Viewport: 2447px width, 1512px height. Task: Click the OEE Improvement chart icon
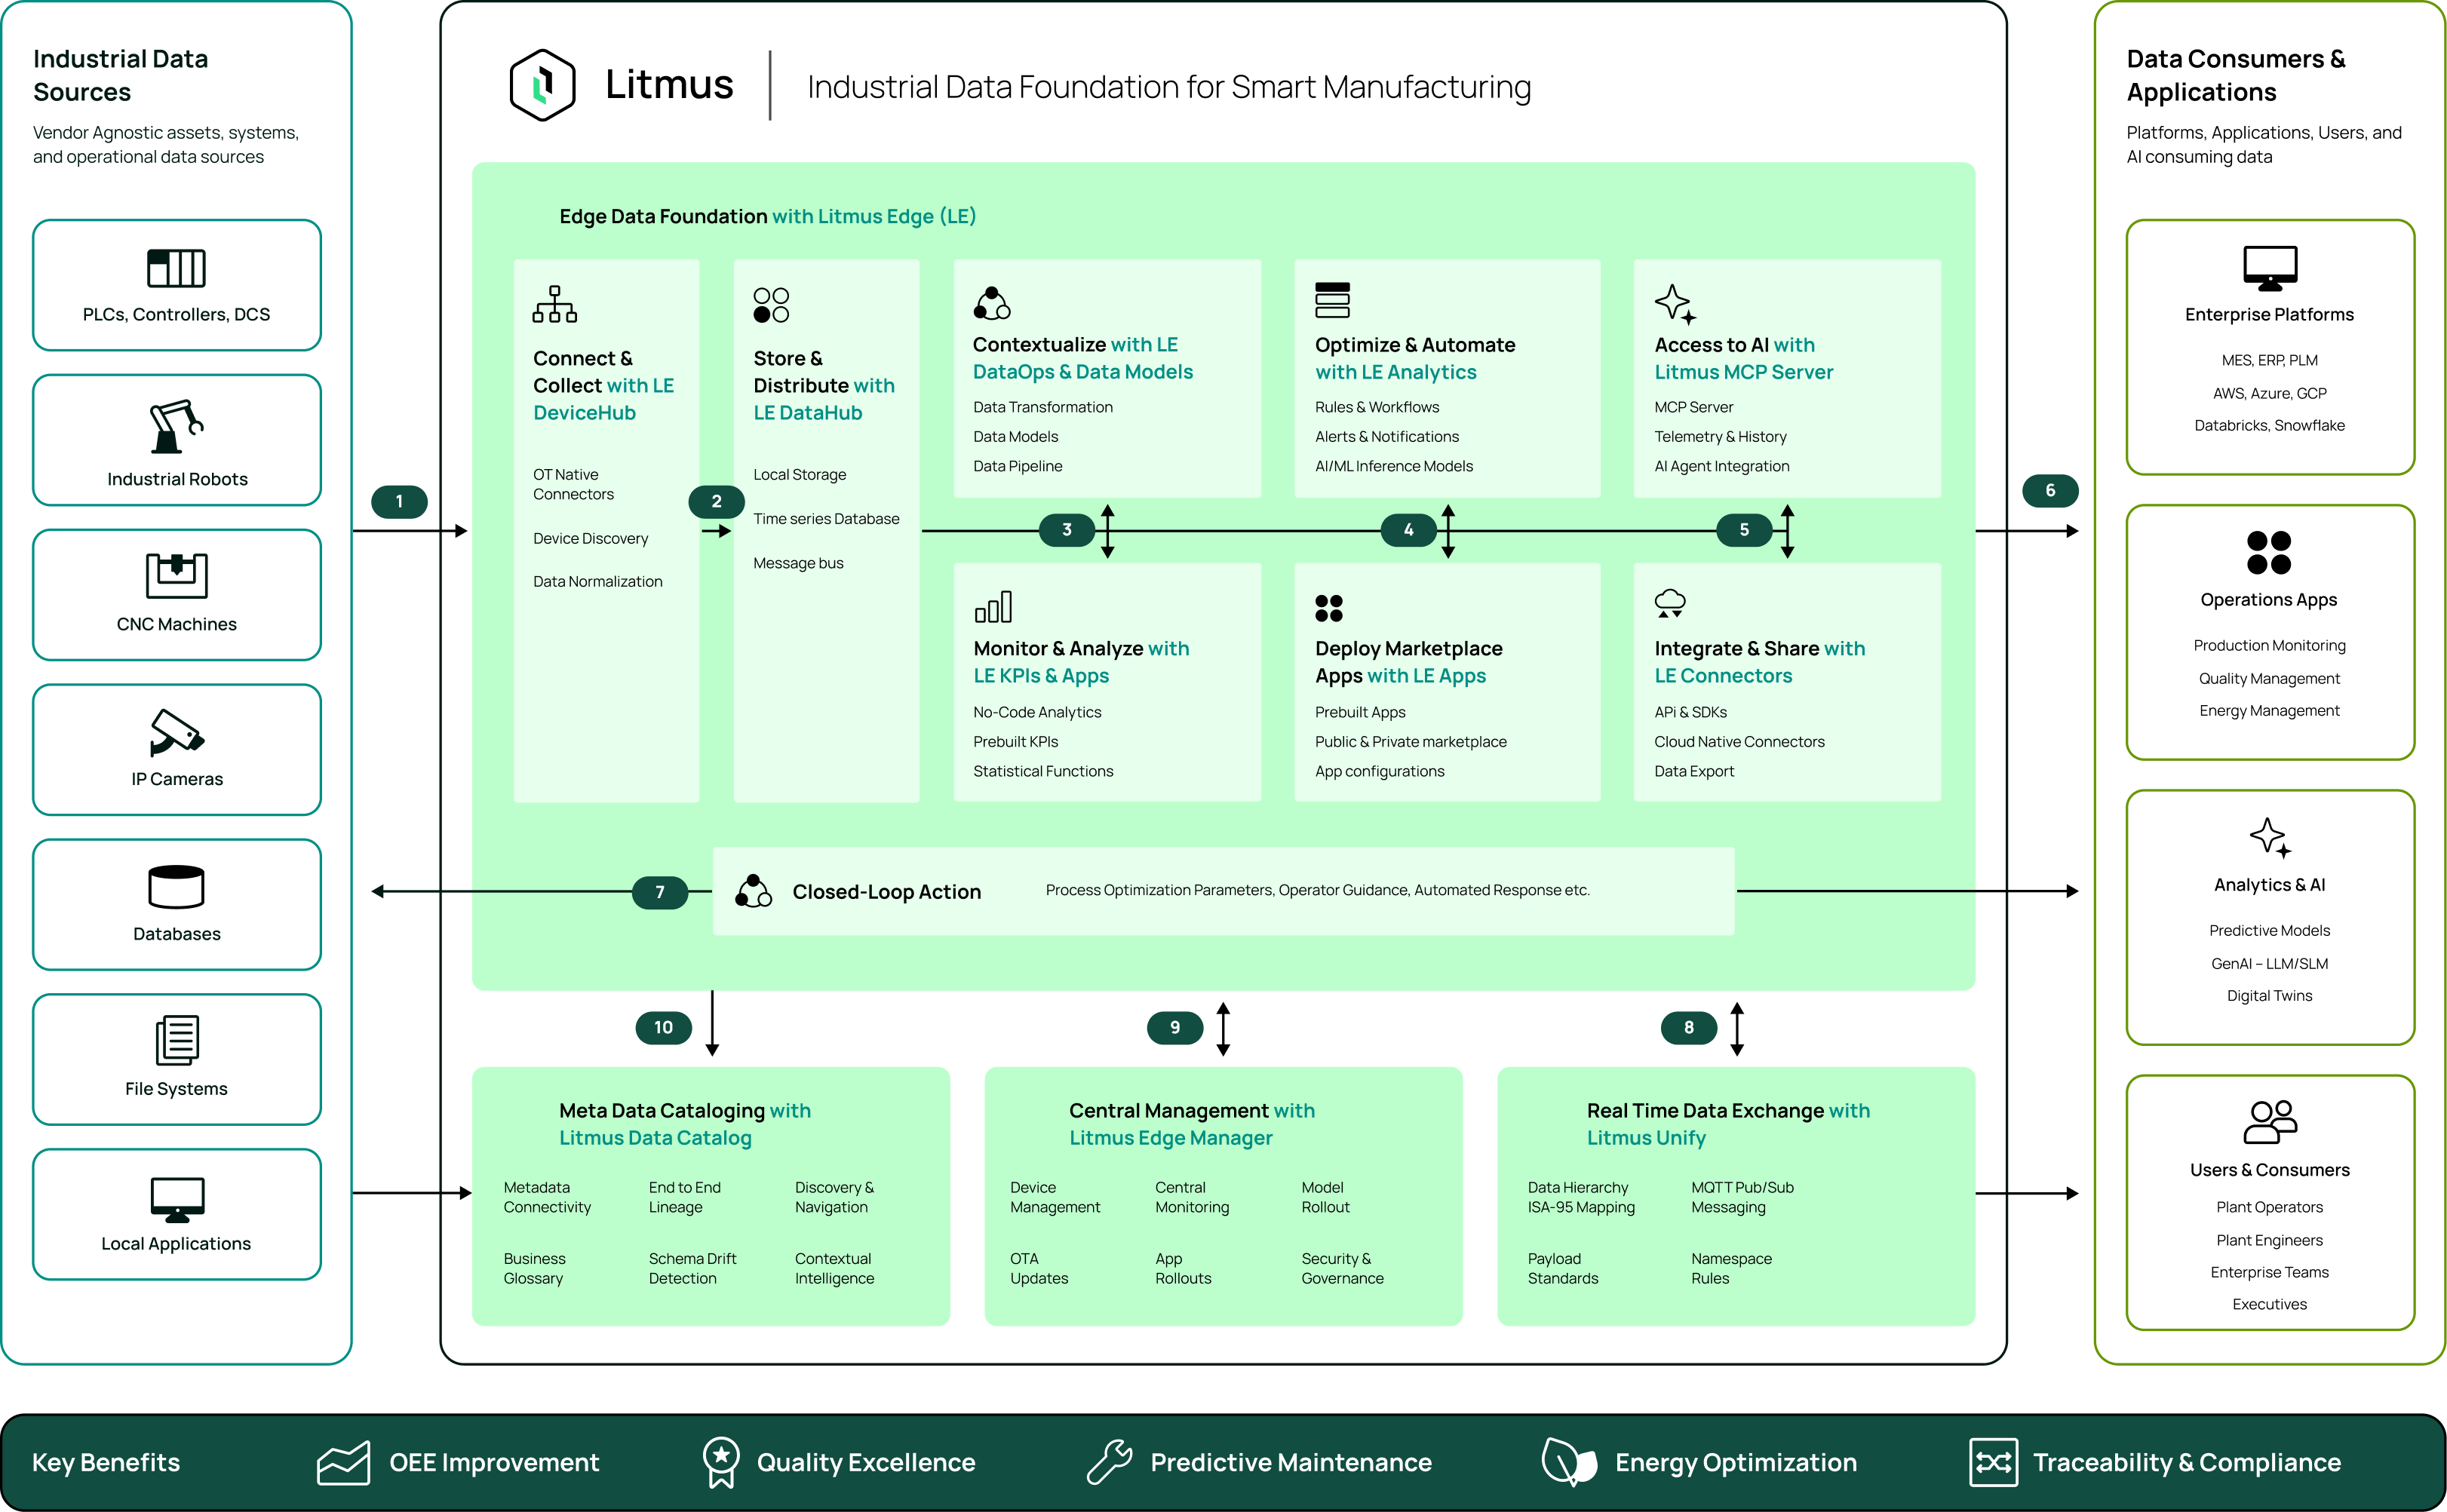pyautogui.click(x=343, y=1463)
